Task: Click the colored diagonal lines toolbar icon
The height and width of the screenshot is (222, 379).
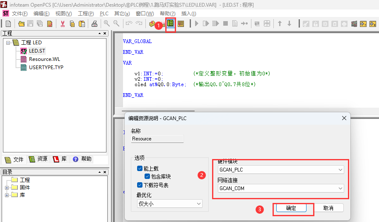Action: click(x=354, y=24)
